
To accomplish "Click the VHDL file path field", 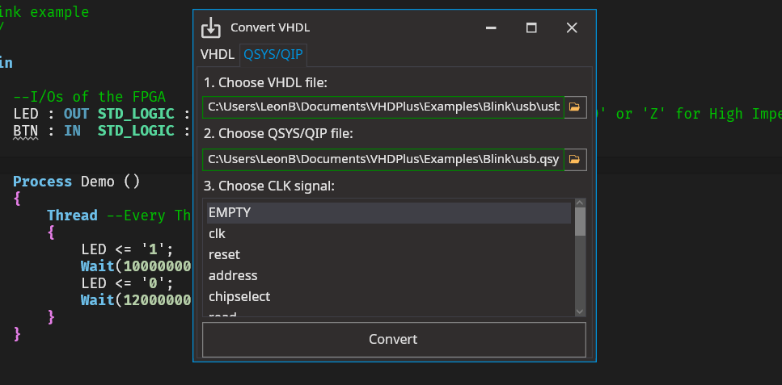I will coord(383,107).
